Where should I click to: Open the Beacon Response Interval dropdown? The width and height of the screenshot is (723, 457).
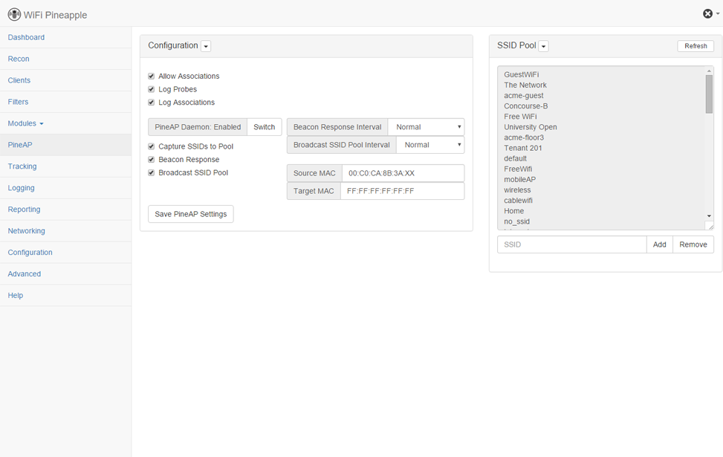pos(426,127)
